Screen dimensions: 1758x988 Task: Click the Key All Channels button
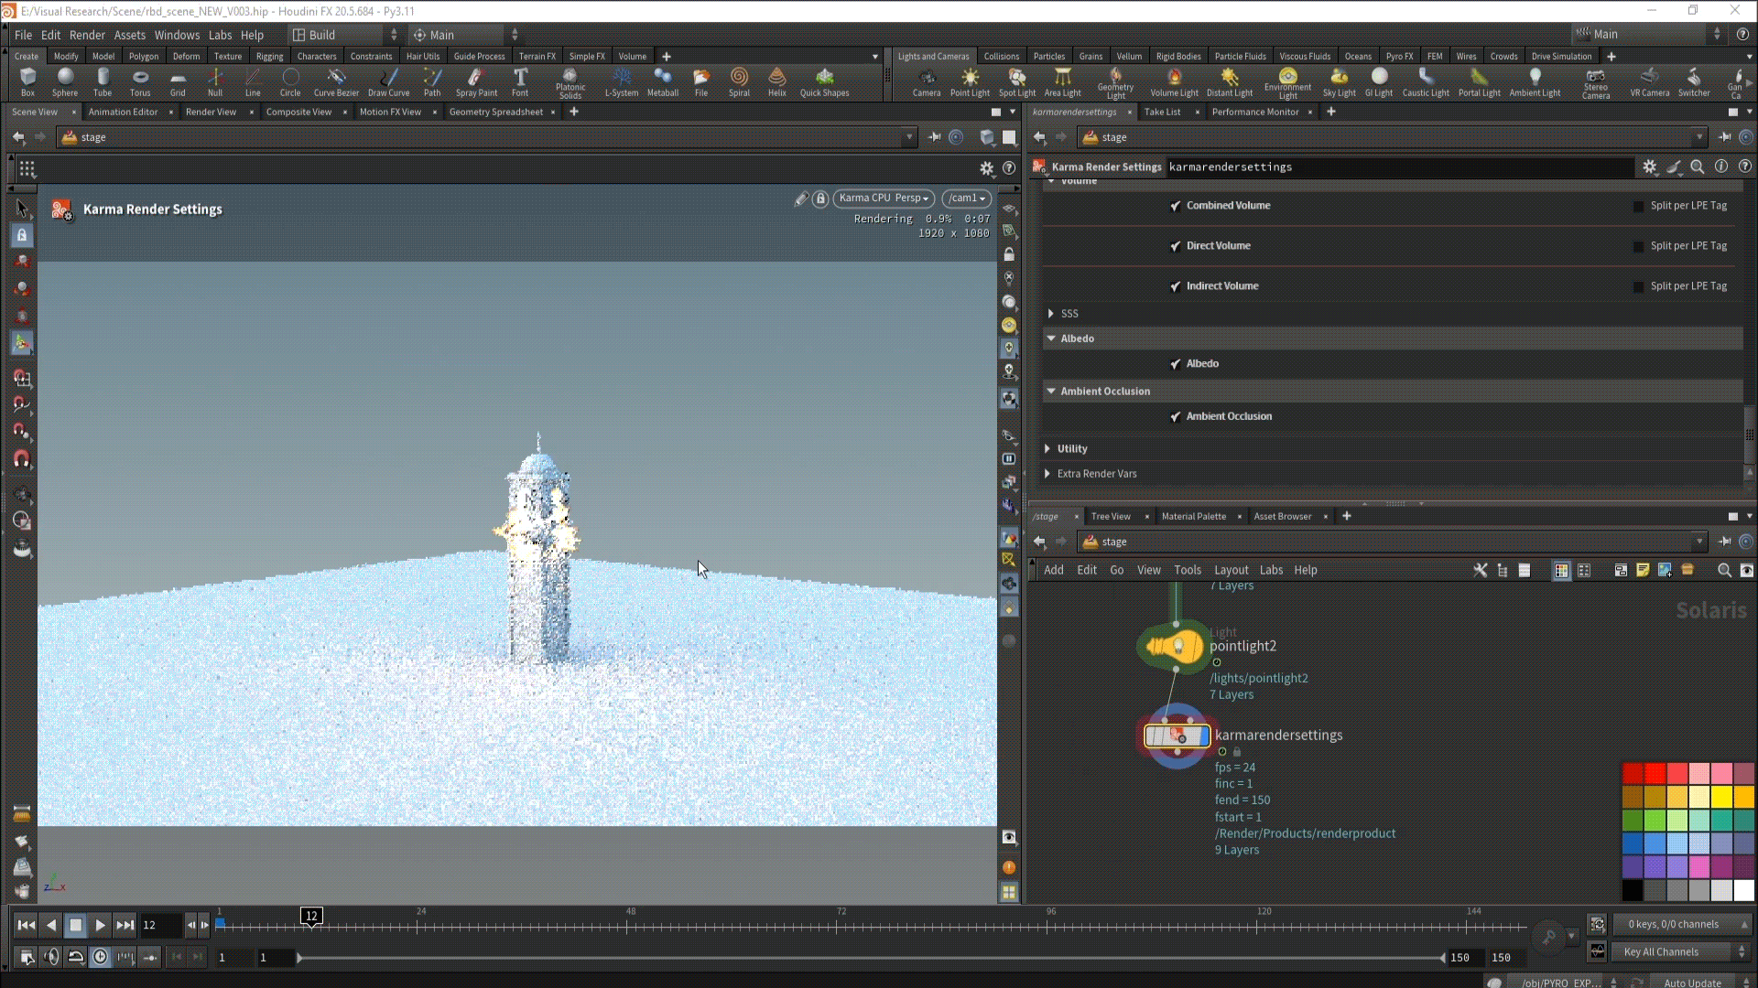click(x=1660, y=952)
